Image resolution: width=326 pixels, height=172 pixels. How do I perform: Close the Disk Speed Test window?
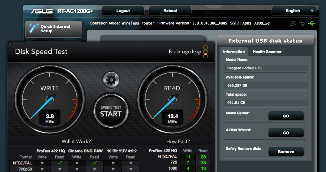pyautogui.click(x=10, y=44)
